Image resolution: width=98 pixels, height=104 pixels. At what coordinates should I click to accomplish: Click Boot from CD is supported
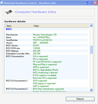pyautogui.click(x=45, y=78)
